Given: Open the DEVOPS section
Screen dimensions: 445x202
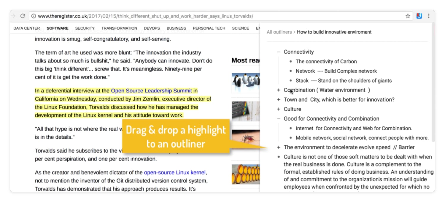Looking at the screenshot, I should (152, 28).
